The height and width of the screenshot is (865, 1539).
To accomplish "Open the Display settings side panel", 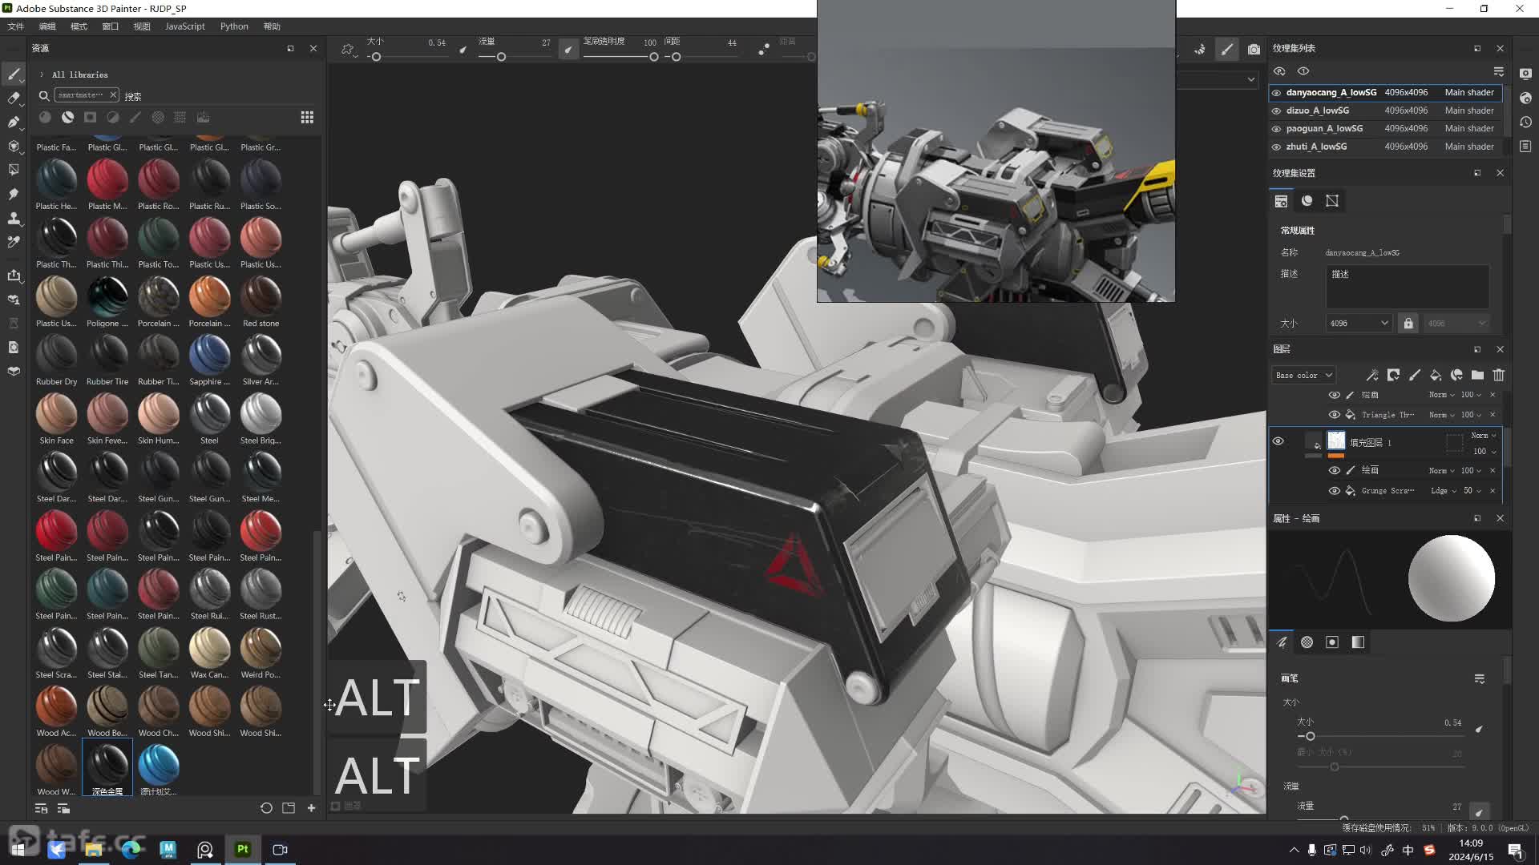I will [x=1525, y=74].
